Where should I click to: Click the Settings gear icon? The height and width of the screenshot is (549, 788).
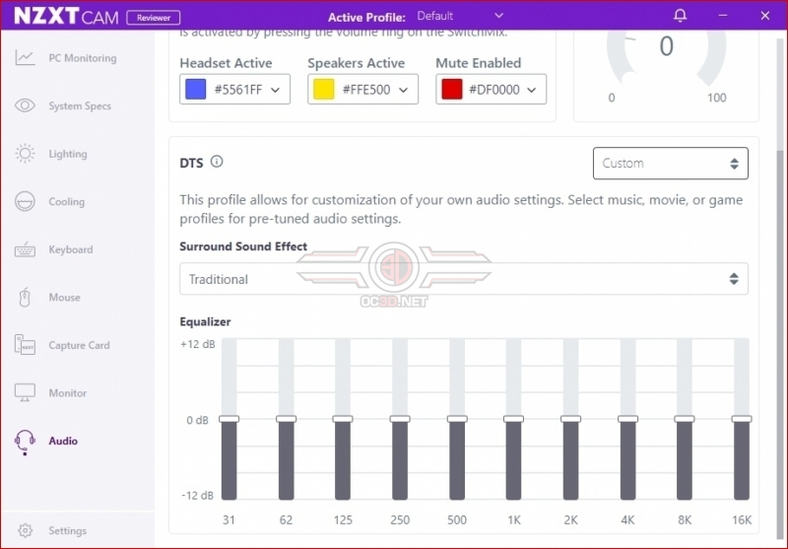pyautogui.click(x=25, y=530)
